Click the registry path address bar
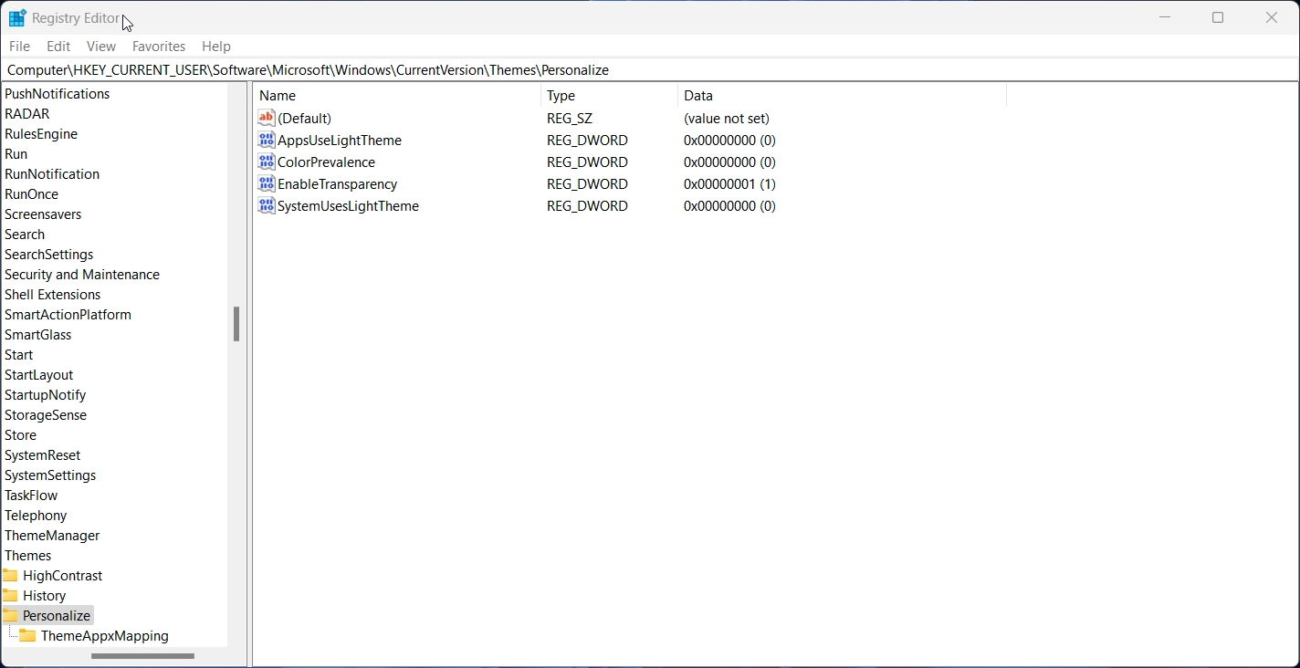This screenshot has width=1300, height=668. (649, 69)
